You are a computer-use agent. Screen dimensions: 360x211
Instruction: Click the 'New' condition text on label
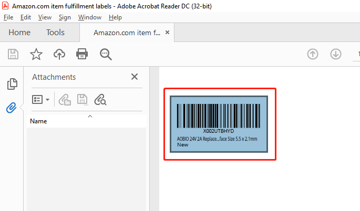pos(182,145)
